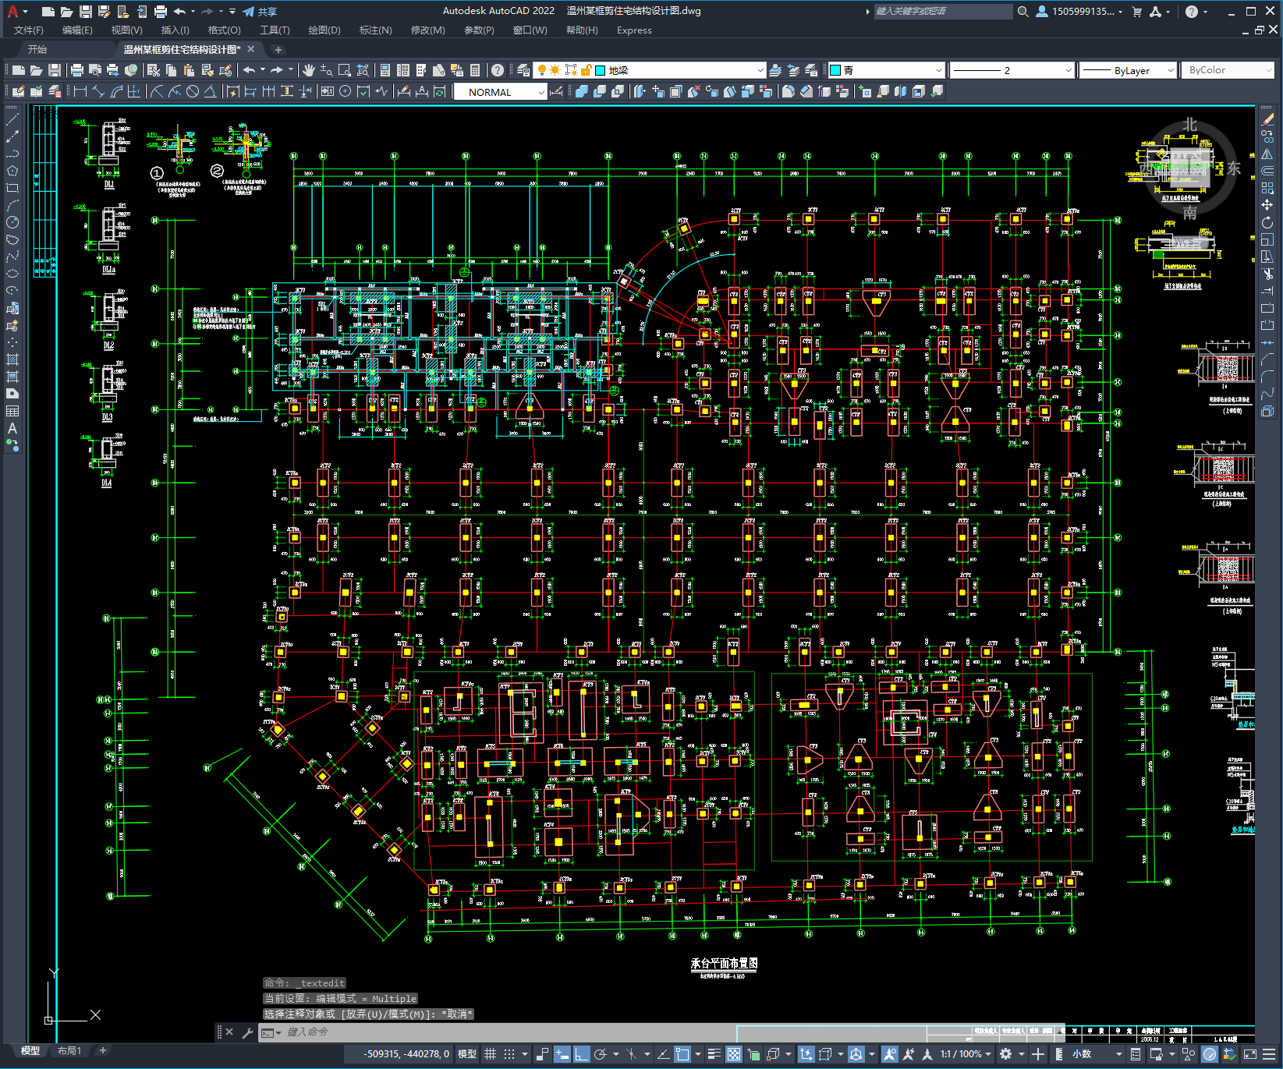Click the Linear dimension tool icon

80,91
